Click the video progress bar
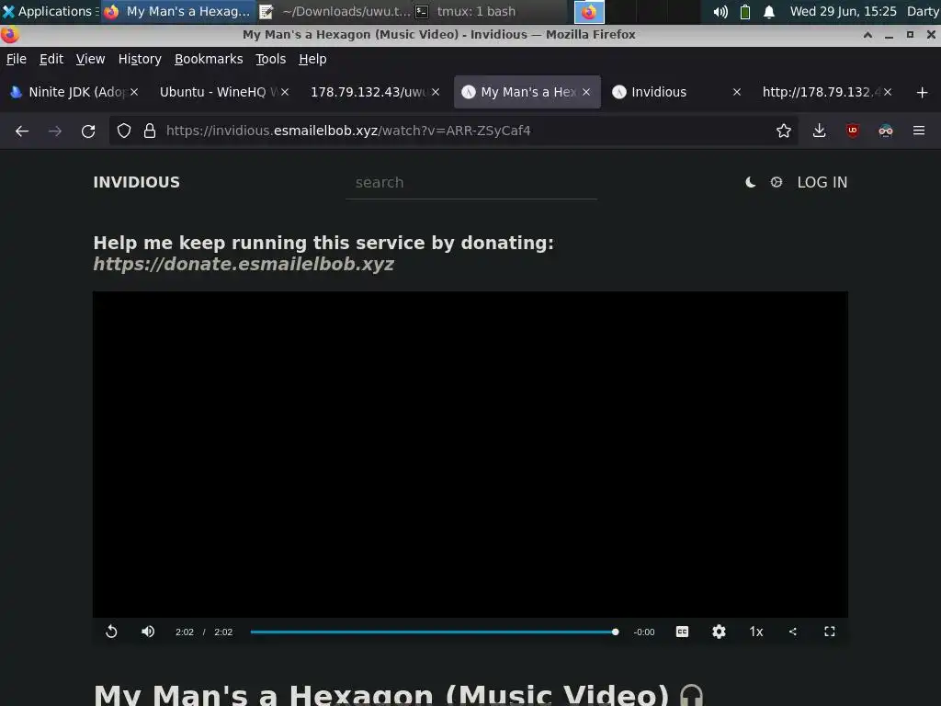Screen dimensions: 941x706 [433, 632]
